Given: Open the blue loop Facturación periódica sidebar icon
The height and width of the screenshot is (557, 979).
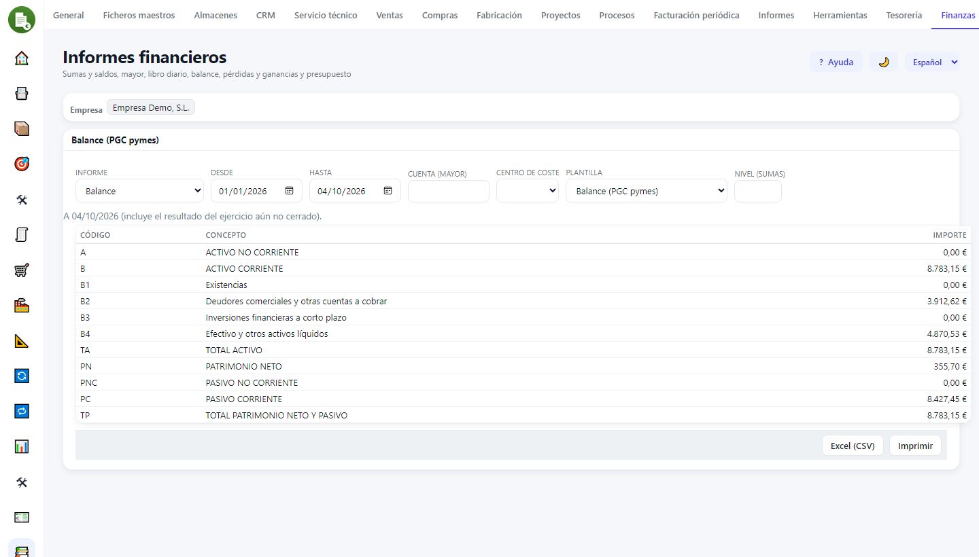Looking at the screenshot, I should coord(22,411).
